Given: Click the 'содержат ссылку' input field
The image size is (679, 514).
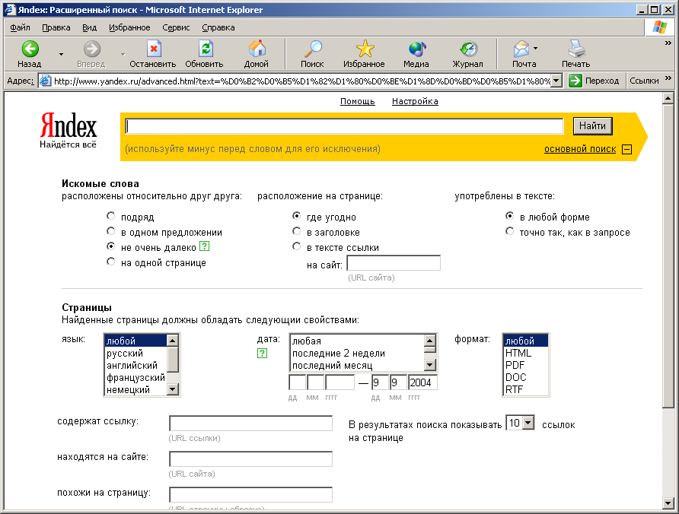Looking at the screenshot, I should point(250,424).
